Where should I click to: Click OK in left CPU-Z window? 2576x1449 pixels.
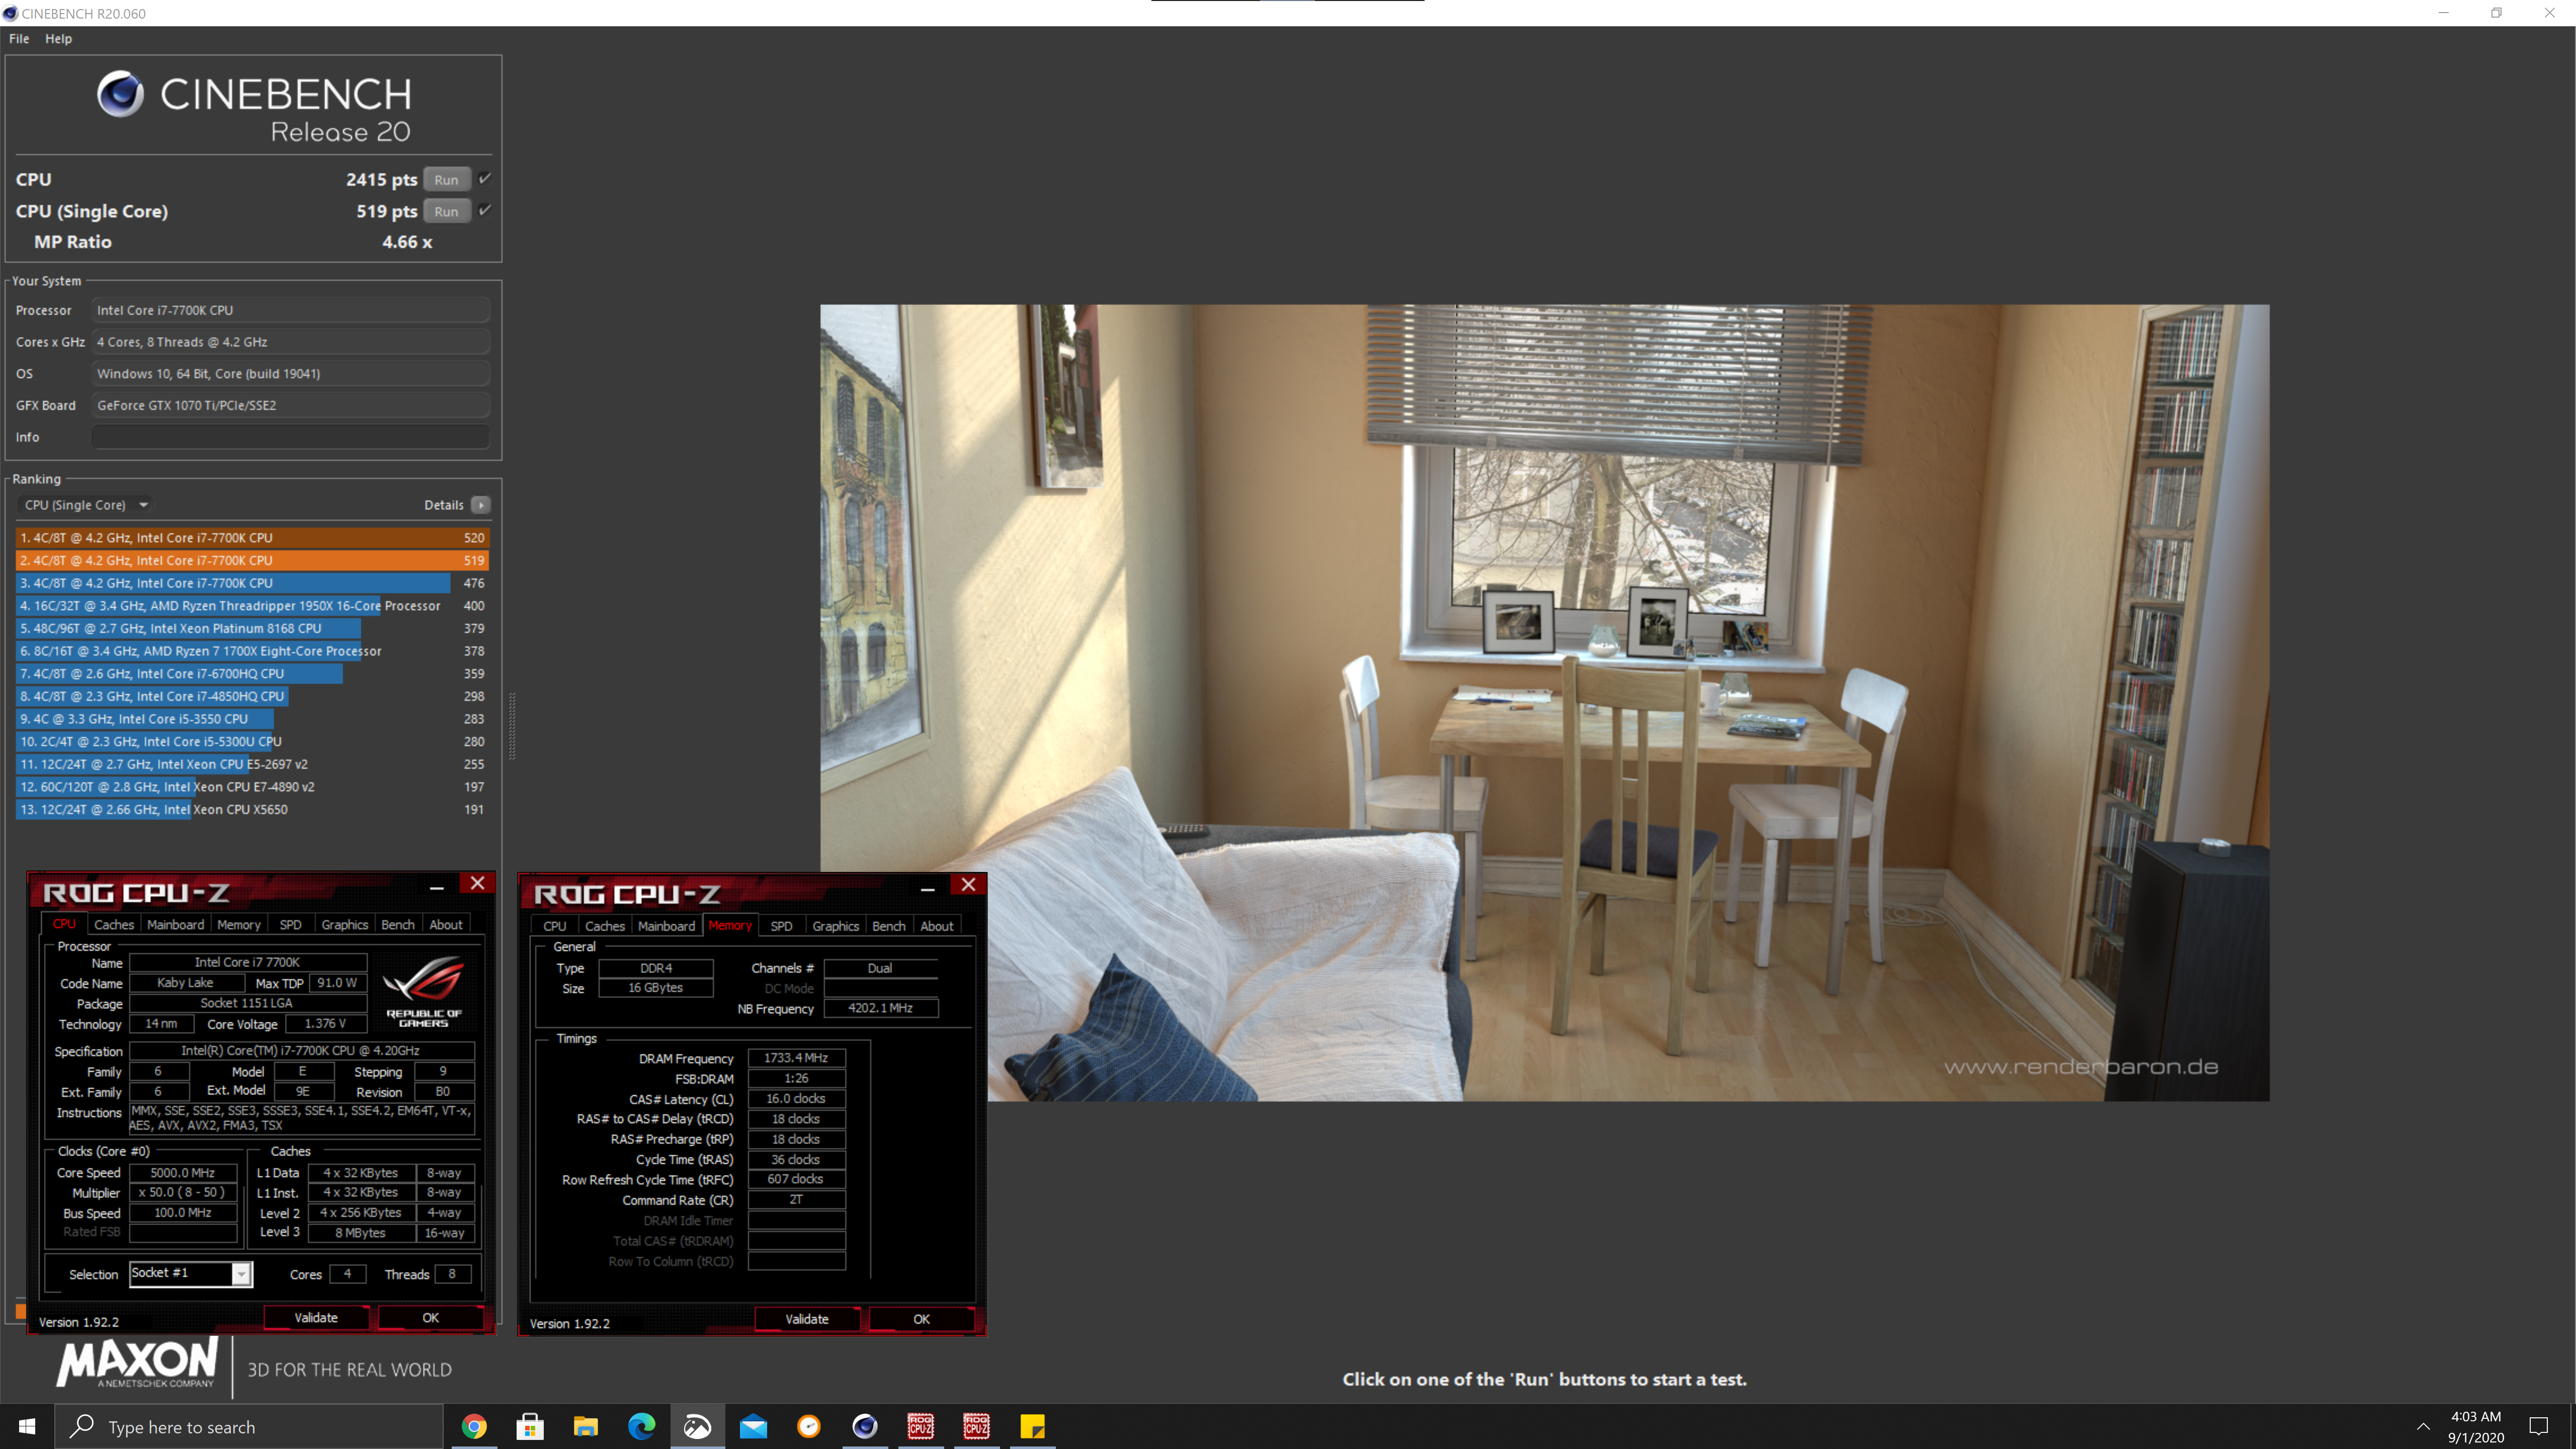431,1318
